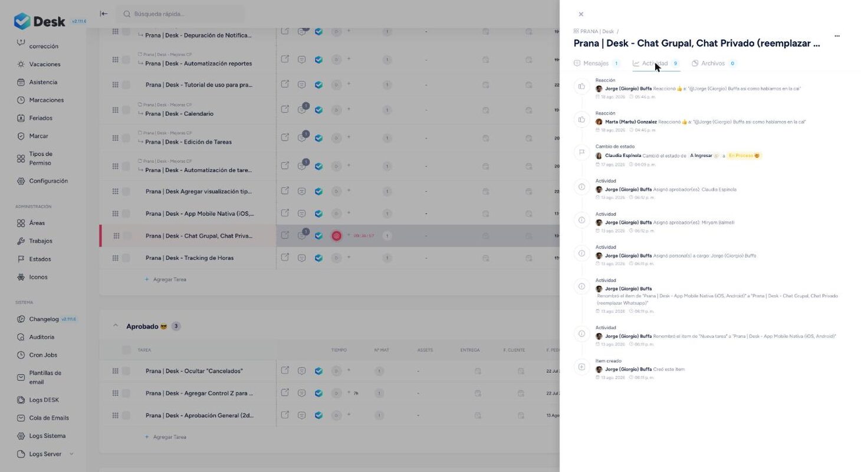
Task: Open the three-dots menu in task panel
Action: coord(837,36)
